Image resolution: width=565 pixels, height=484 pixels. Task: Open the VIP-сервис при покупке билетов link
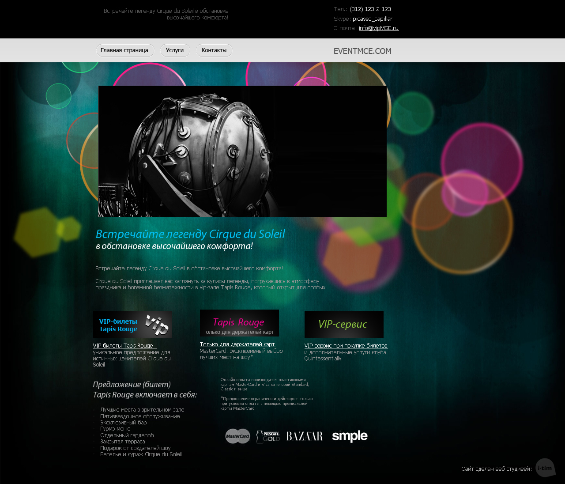346,346
